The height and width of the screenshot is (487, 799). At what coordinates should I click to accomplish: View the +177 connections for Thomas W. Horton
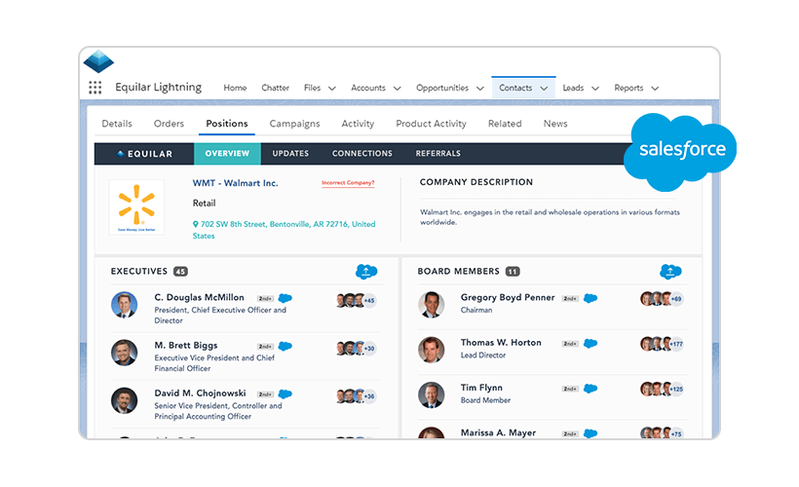[676, 344]
